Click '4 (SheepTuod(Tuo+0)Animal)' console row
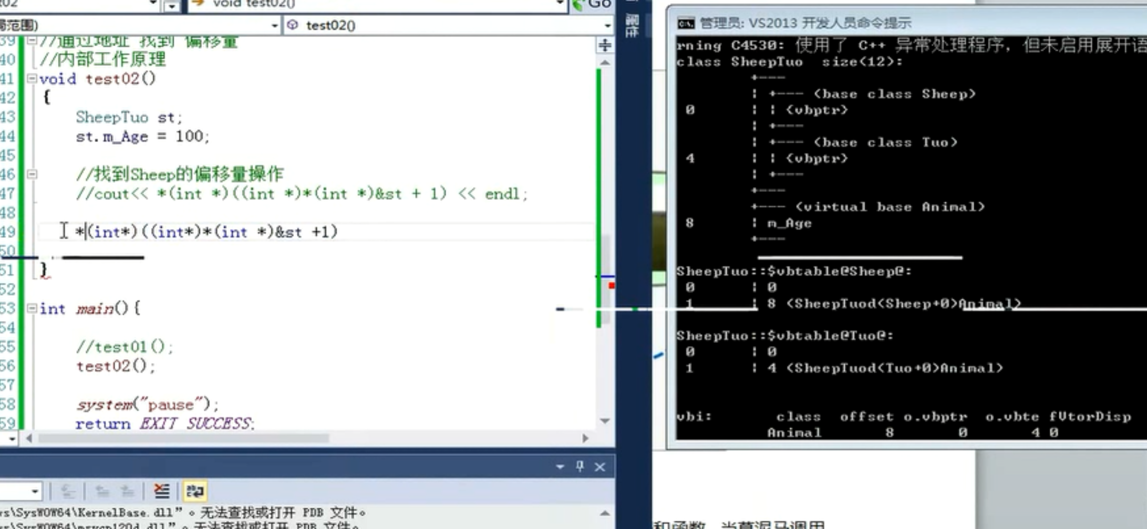This screenshot has height=529, width=1147. tap(885, 368)
